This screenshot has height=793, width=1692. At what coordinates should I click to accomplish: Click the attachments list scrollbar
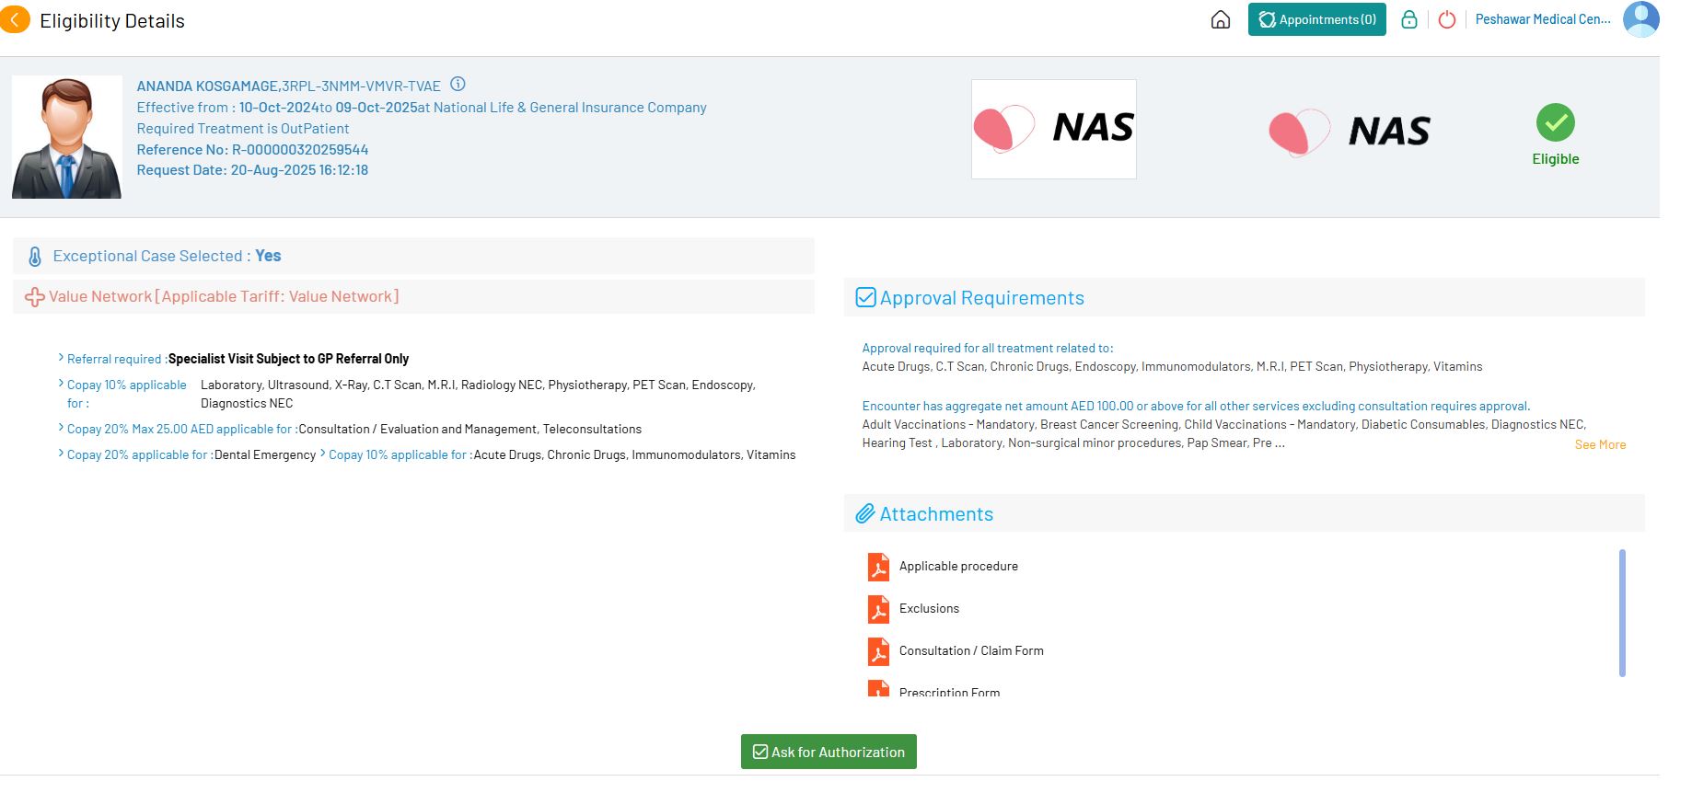click(1621, 613)
